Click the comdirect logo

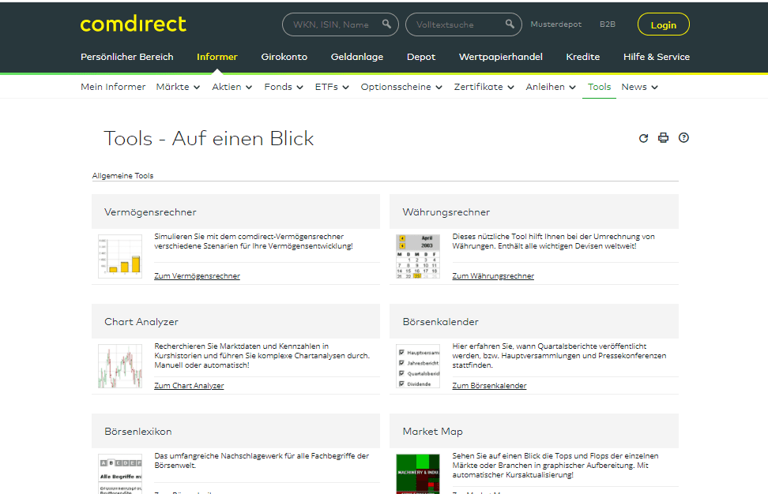pos(134,24)
